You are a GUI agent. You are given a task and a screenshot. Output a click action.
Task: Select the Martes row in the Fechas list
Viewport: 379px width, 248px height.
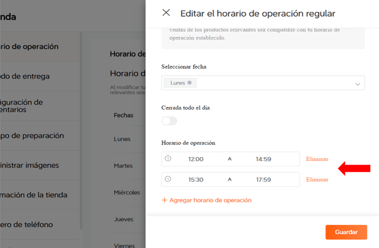(x=123, y=166)
